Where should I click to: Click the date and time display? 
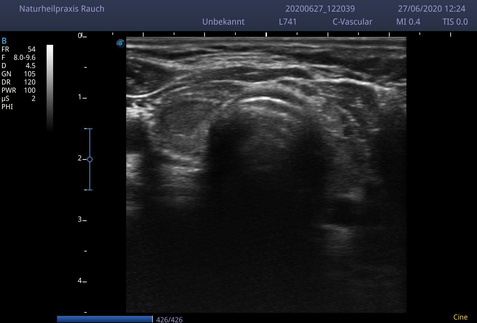pyautogui.click(x=431, y=9)
